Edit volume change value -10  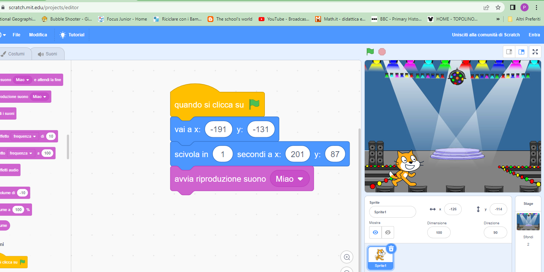coord(22,193)
